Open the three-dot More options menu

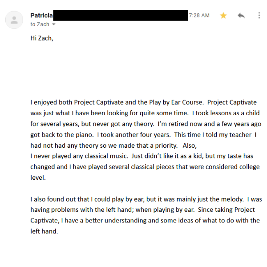[259, 16]
